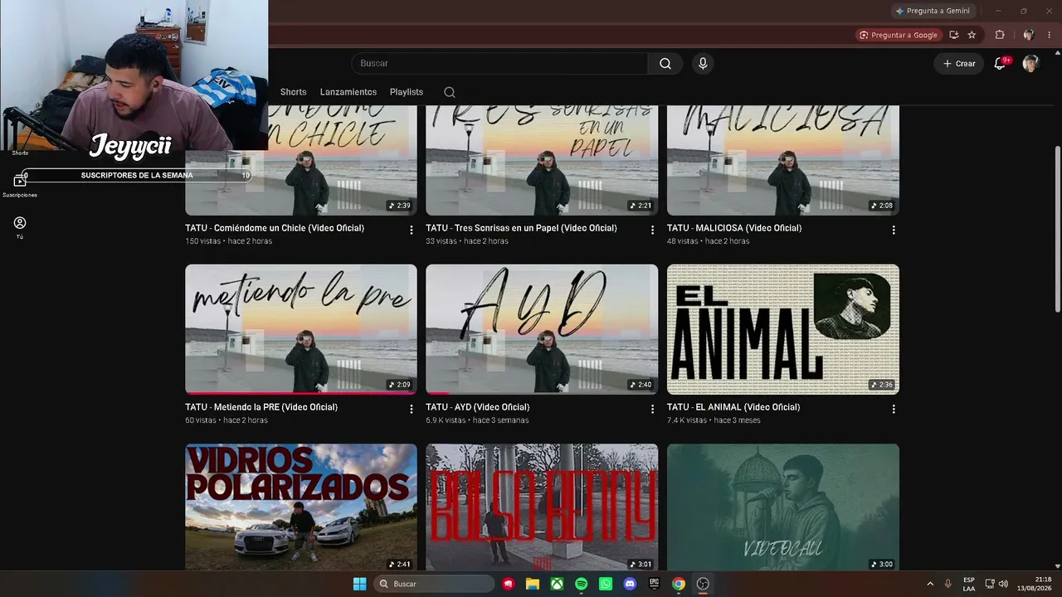The width and height of the screenshot is (1062, 597).
Task: Open options menu for Comiéndome un Chicle video
Action: [x=411, y=230]
